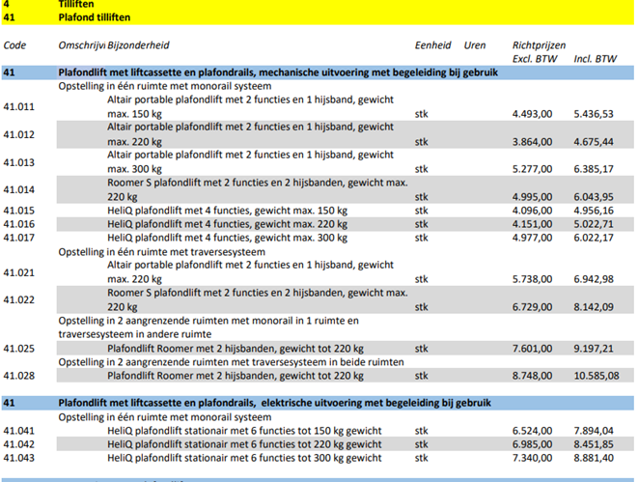
Task: Select price 6.524,00
Action: (532, 431)
